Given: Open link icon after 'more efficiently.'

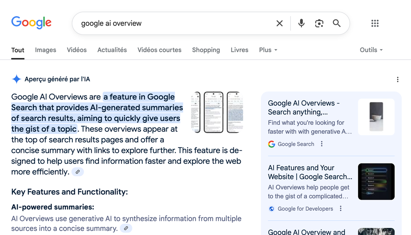Looking at the screenshot, I should (x=78, y=172).
